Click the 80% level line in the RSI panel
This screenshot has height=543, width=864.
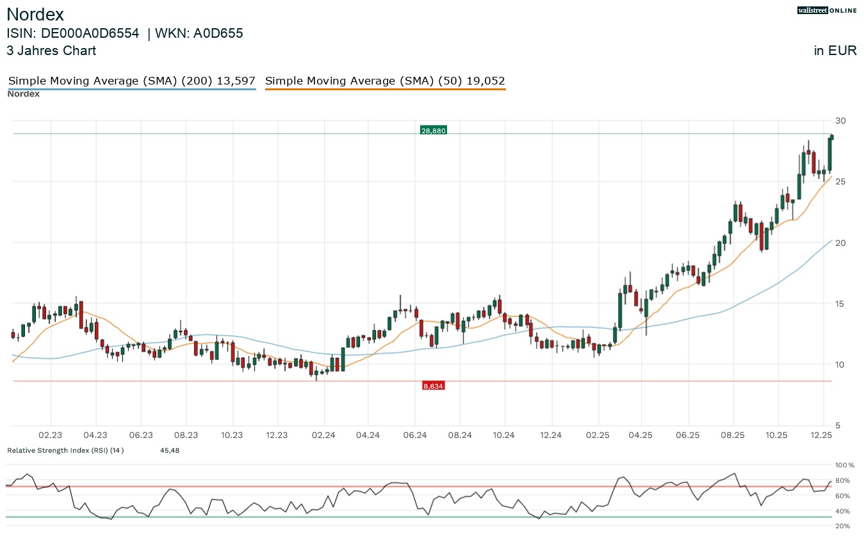point(384,480)
